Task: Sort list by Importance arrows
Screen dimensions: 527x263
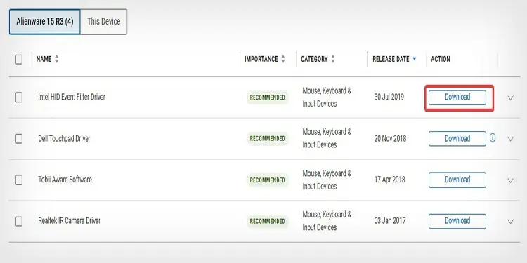Action: coord(283,59)
